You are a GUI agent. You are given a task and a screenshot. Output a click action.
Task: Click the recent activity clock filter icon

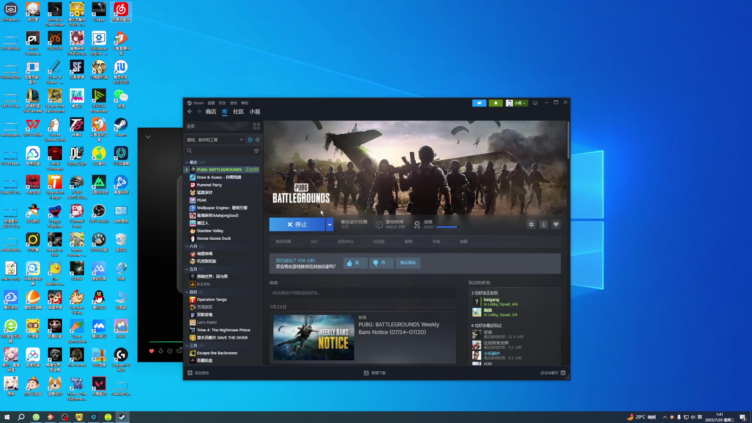click(250, 140)
